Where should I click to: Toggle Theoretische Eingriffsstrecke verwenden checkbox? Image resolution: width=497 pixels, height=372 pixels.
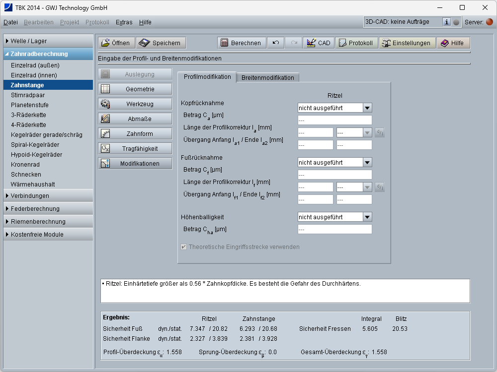[184, 247]
